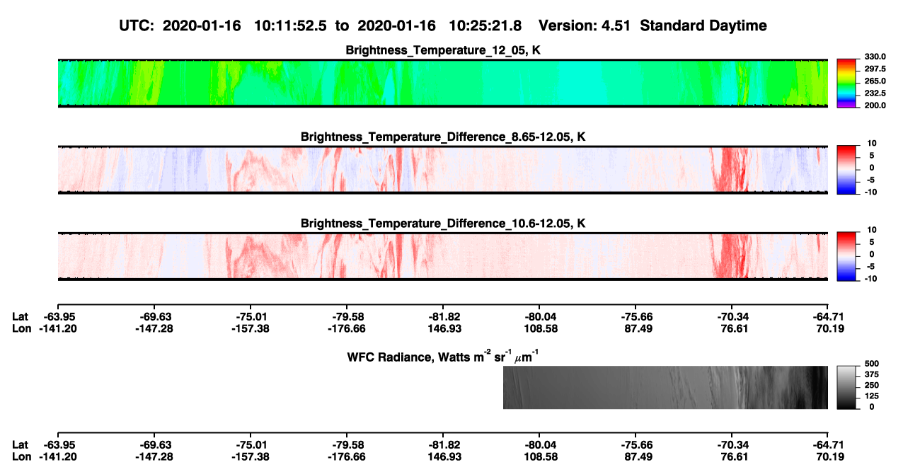
Task: Click the end time 10:25:21.8 in the title
Action: tap(487, 26)
